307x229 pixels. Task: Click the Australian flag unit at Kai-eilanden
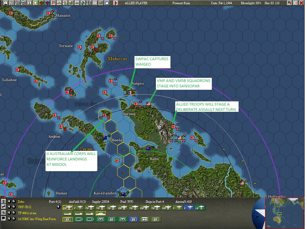tap(123, 194)
